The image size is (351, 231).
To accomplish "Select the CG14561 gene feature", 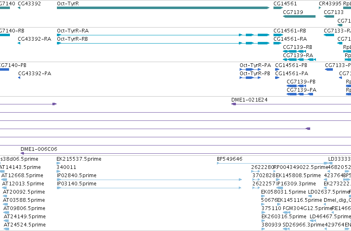I will coord(278,8).
